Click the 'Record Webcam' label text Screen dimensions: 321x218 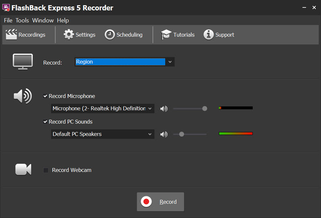pos(72,170)
